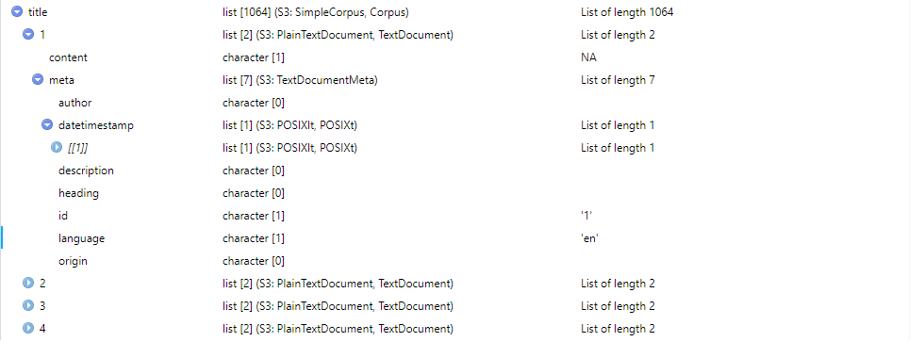Image resolution: width=924 pixels, height=358 pixels.
Task: Select the language row
Action: 462,238
